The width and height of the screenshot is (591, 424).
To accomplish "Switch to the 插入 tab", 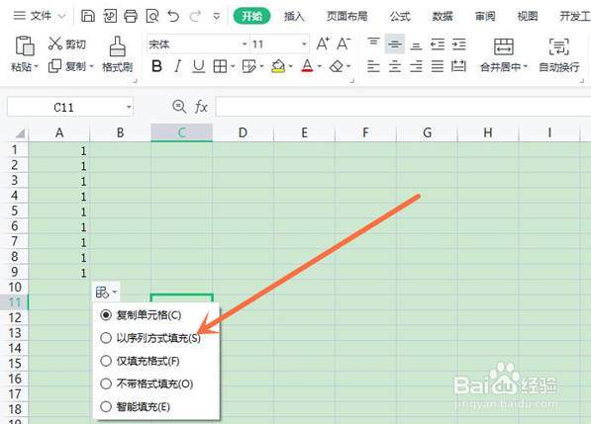I will click(294, 16).
